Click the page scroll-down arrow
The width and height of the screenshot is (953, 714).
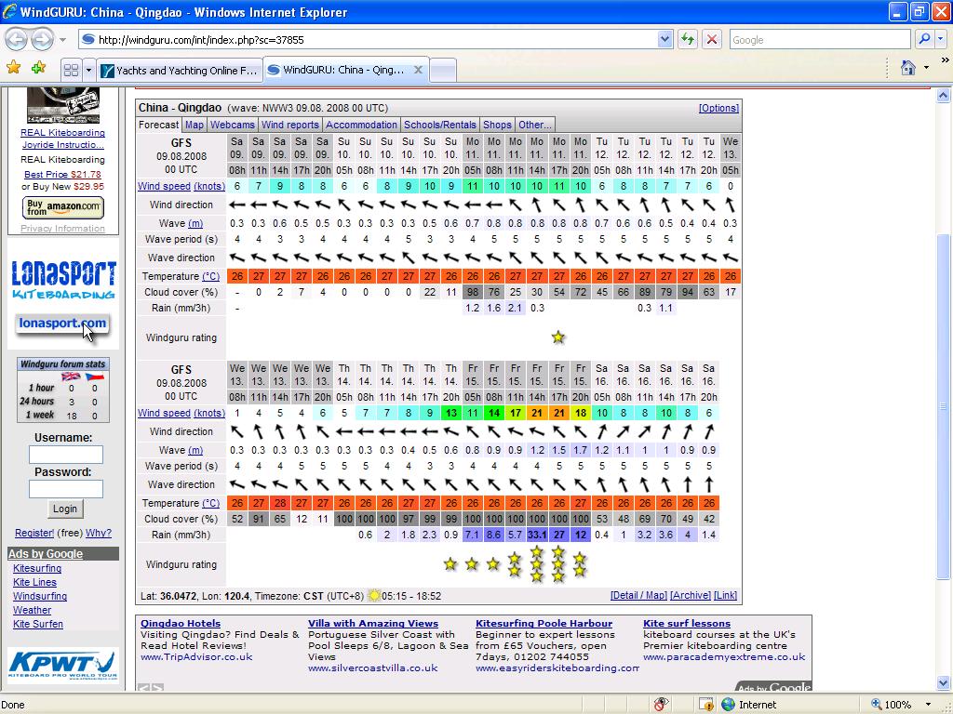(944, 683)
